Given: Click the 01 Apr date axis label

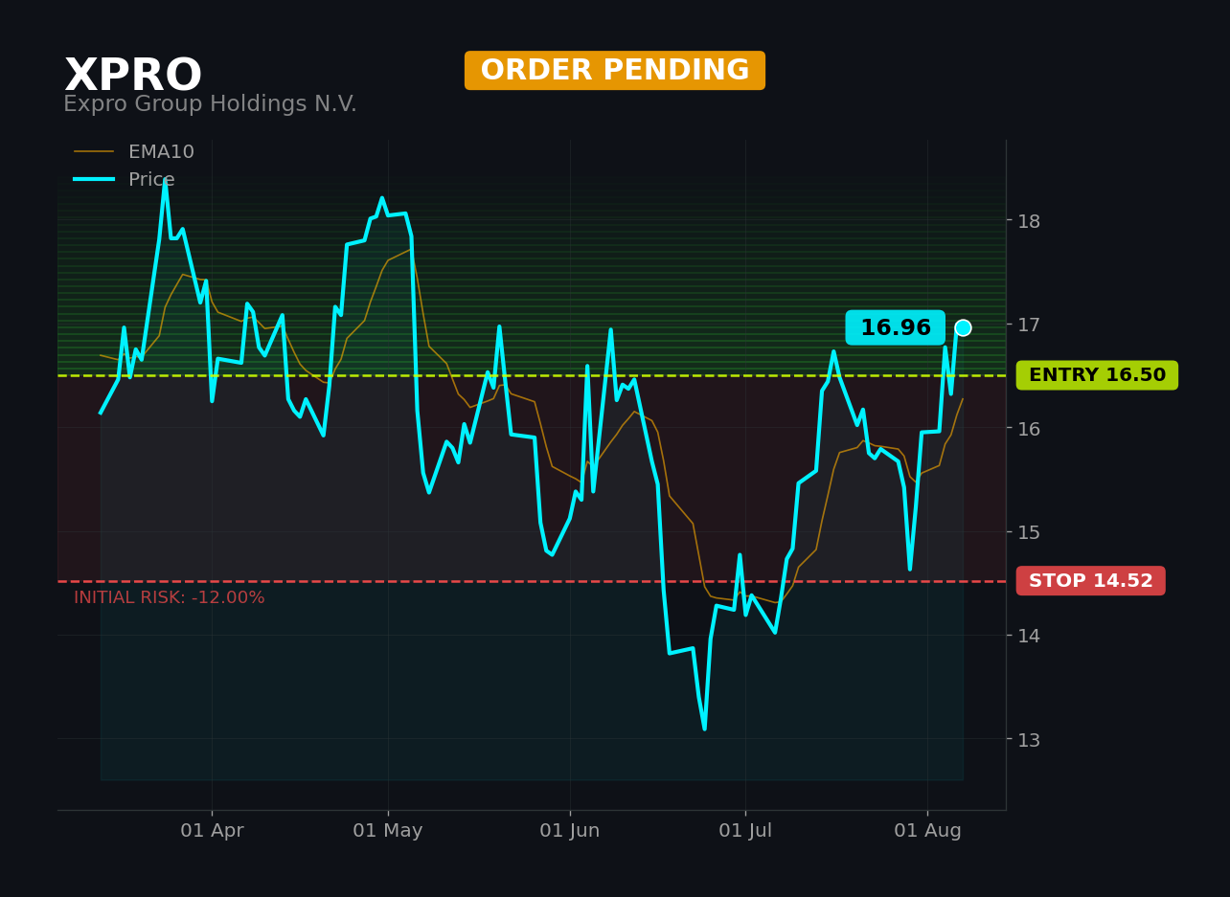Looking at the screenshot, I should pyautogui.click(x=212, y=831).
